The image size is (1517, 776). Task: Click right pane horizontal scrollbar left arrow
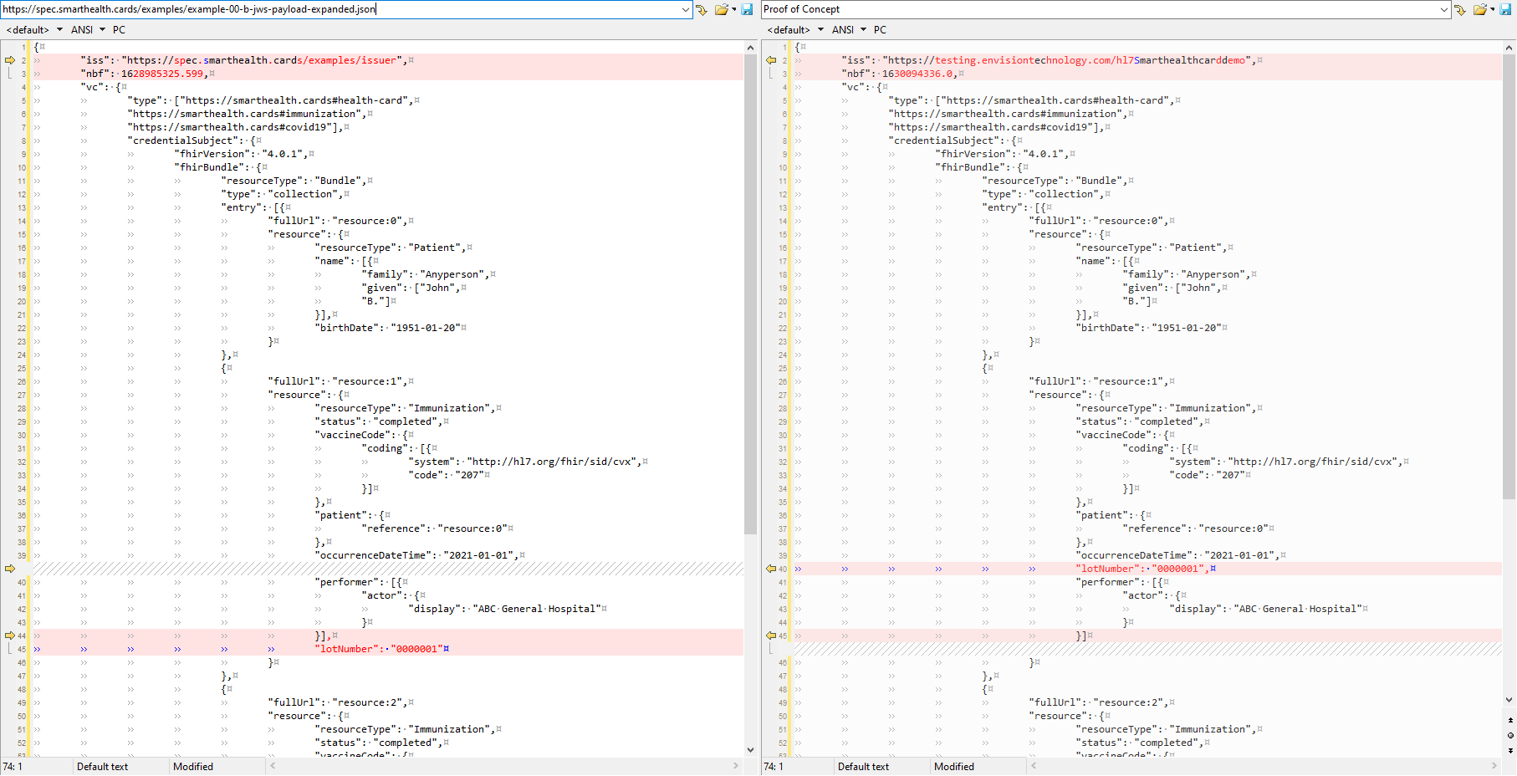click(1034, 766)
